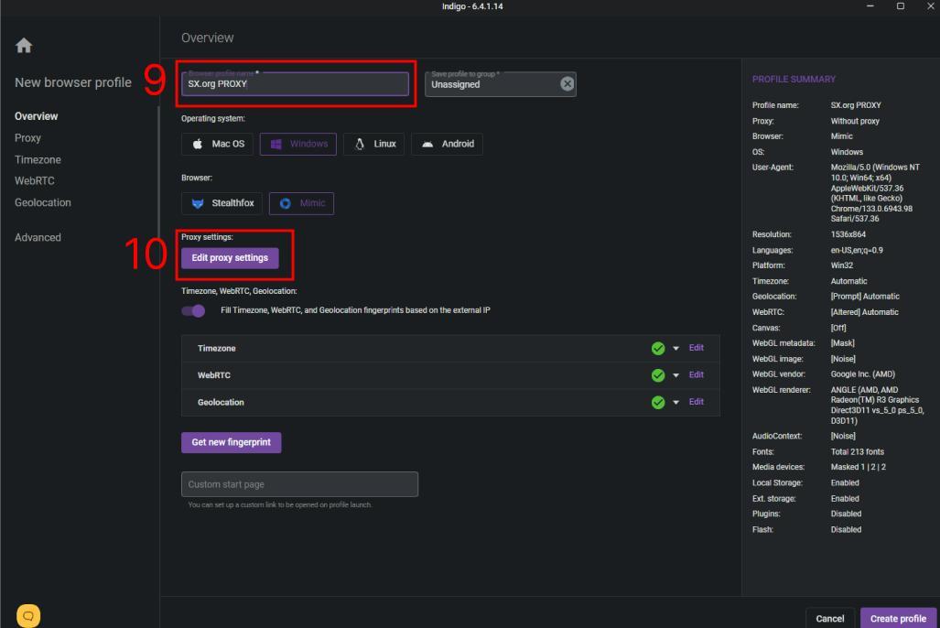This screenshot has height=628, width=940.
Task: Expand the WebRTC row dropdown arrow
Action: (675, 375)
